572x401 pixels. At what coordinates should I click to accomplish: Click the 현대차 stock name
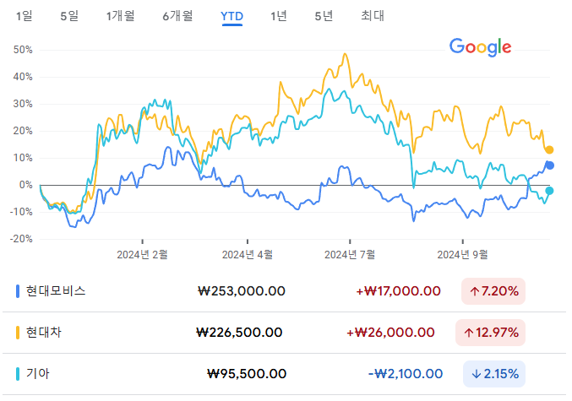click(43, 332)
